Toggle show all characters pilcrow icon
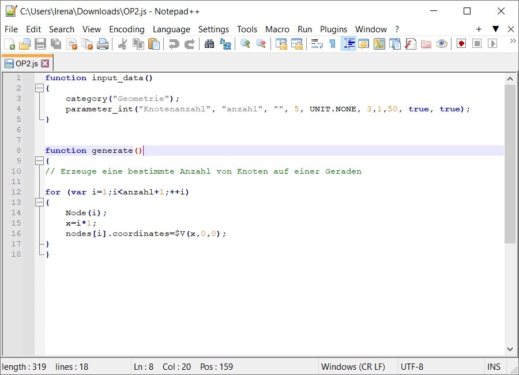This screenshot has width=519, height=375. click(332, 44)
